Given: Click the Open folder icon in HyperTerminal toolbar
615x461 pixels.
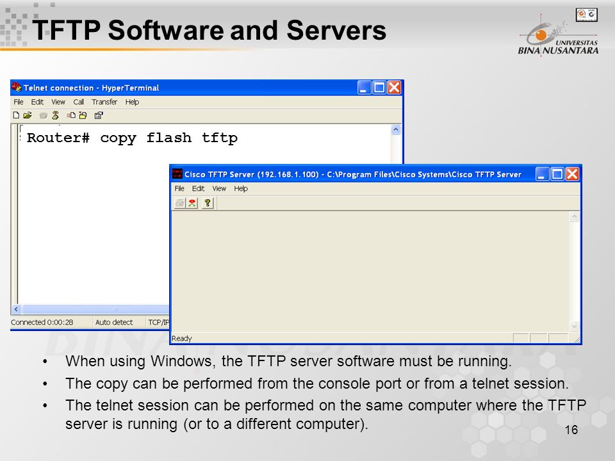Looking at the screenshot, I should pos(28,115).
